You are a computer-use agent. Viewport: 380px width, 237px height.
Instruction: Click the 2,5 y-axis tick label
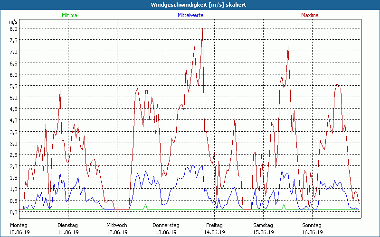pyautogui.click(x=13, y=155)
